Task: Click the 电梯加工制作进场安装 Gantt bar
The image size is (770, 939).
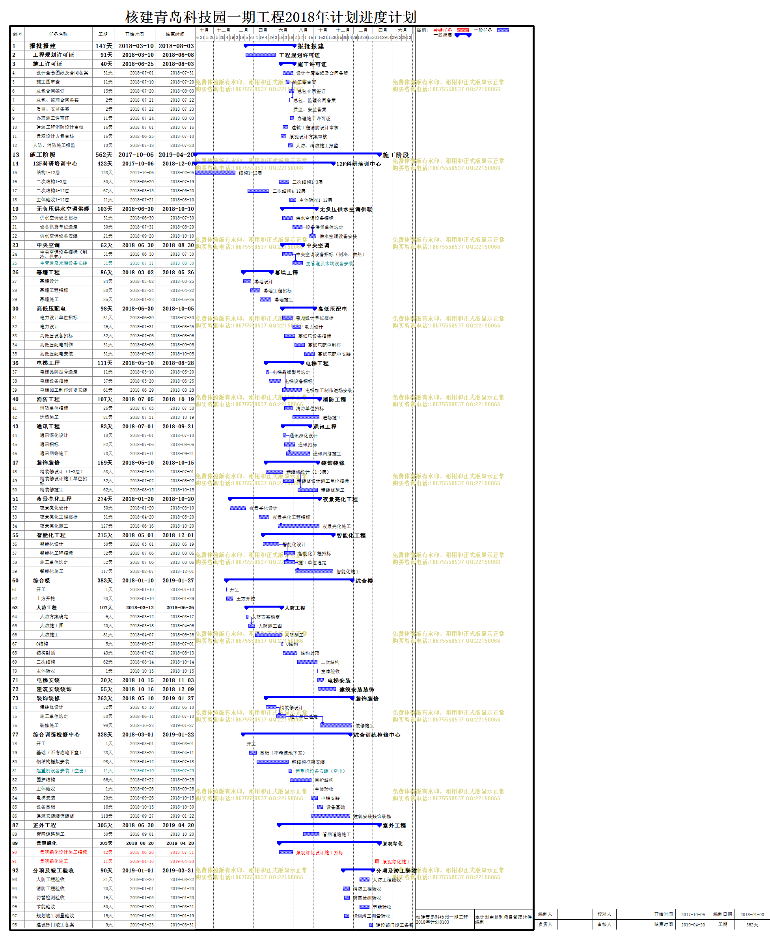Action: (292, 390)
